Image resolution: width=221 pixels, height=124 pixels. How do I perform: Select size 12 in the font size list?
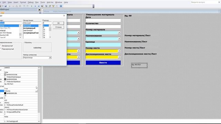tap(44, 33)
